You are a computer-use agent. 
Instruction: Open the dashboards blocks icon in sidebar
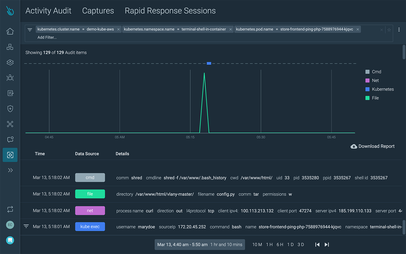[x=10, y=47]
